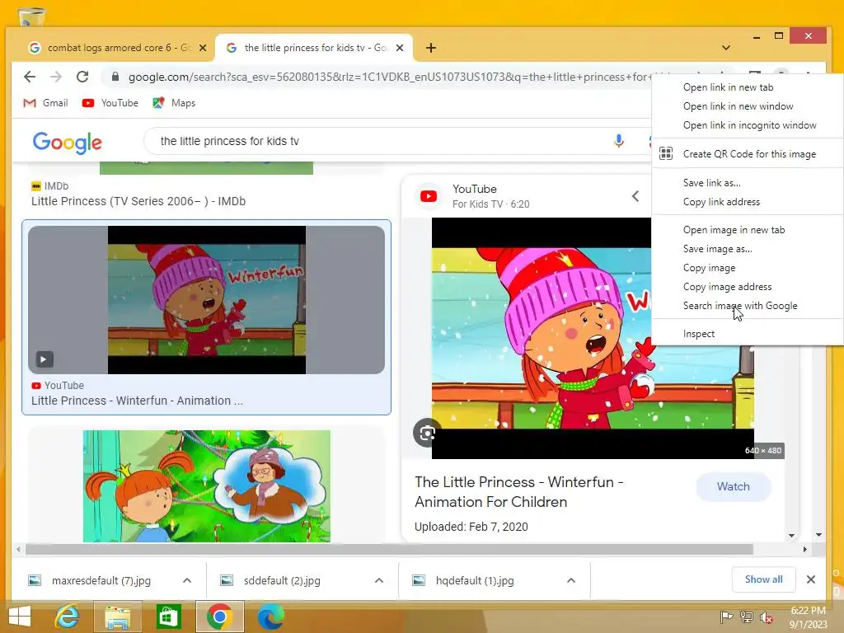Viewport: 844px width, 633px height.
Task: Go back to the previous page
Action: [x=30, y=77]
